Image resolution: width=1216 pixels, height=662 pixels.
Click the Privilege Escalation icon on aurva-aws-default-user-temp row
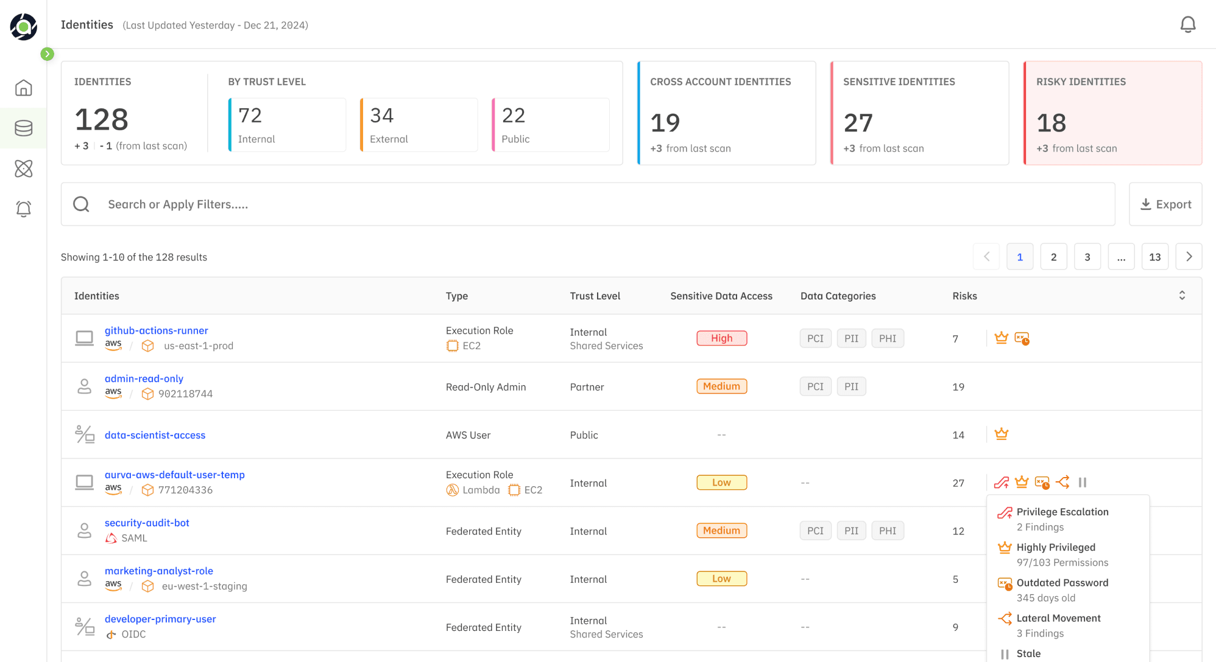click(x=1001, y=483)
